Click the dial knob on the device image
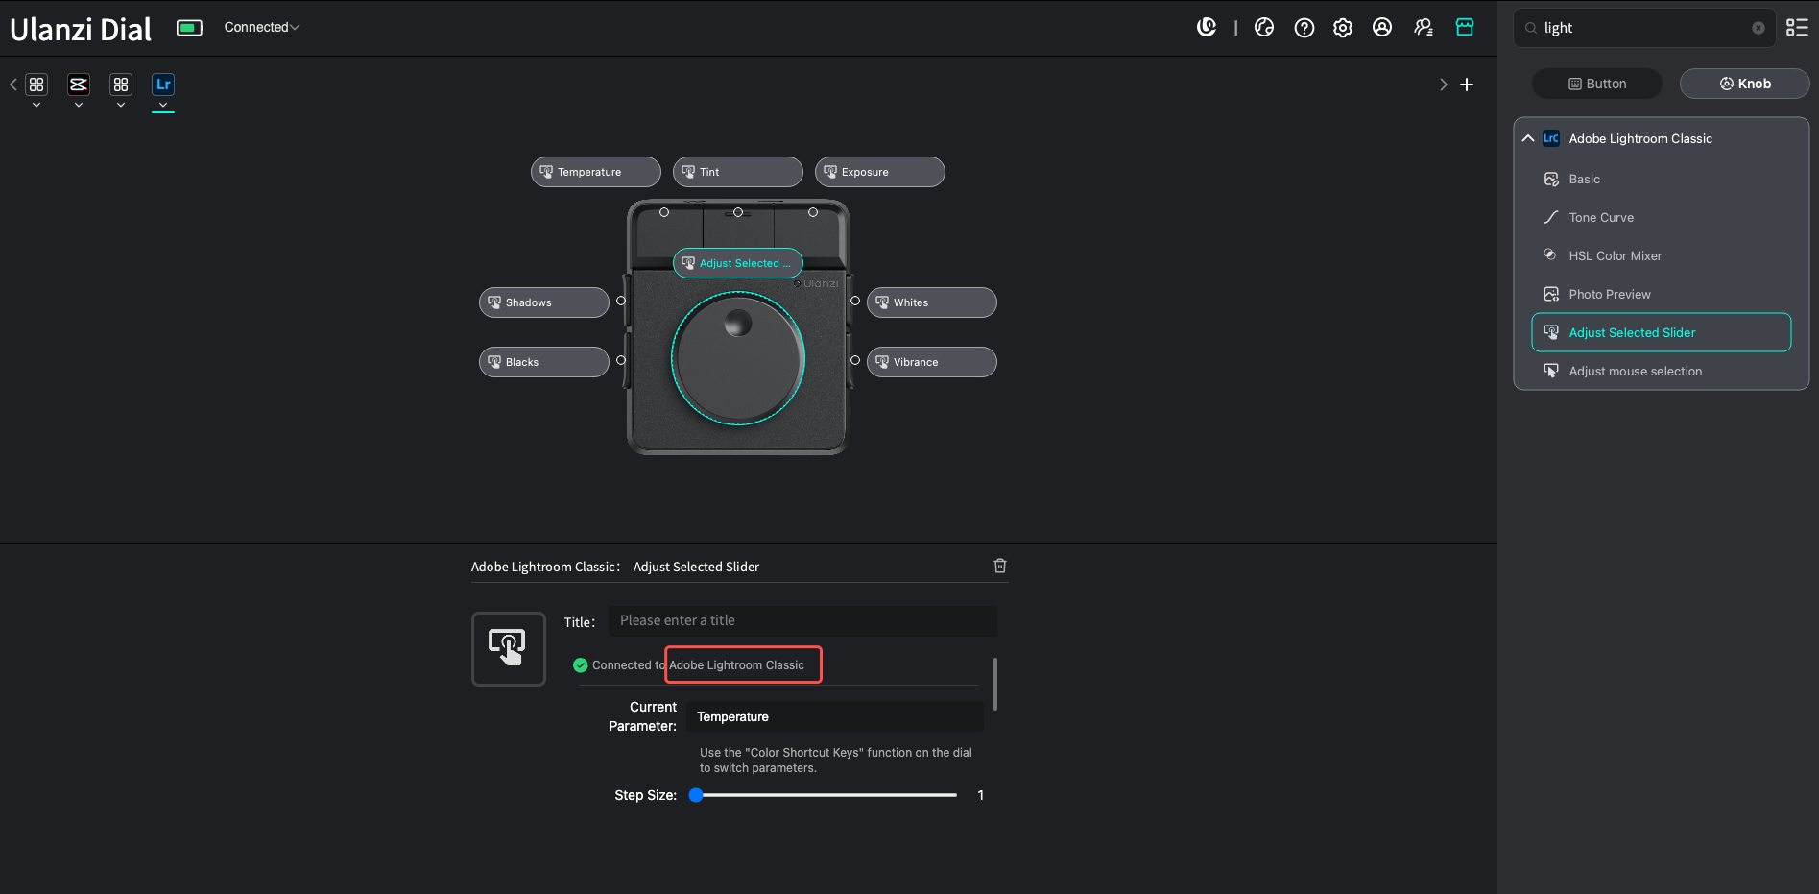This screenshot has height=894, width=1819. click(738, 358)
